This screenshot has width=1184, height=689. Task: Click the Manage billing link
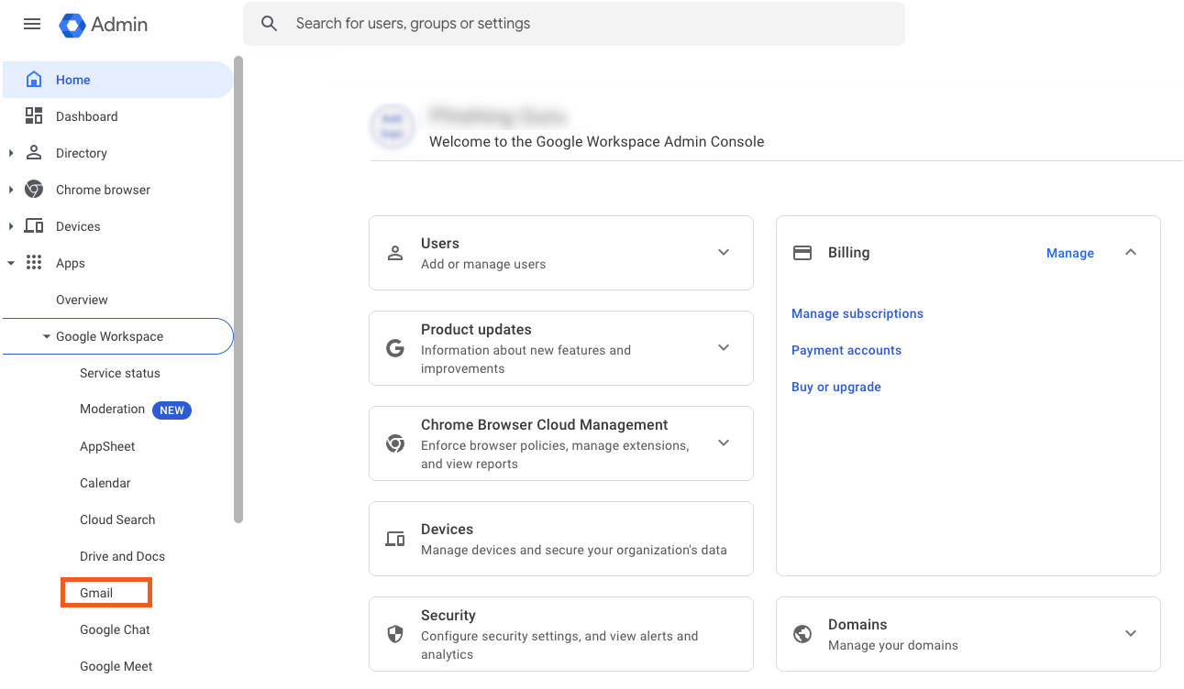pyautogui.click(x=1070, y=253)
